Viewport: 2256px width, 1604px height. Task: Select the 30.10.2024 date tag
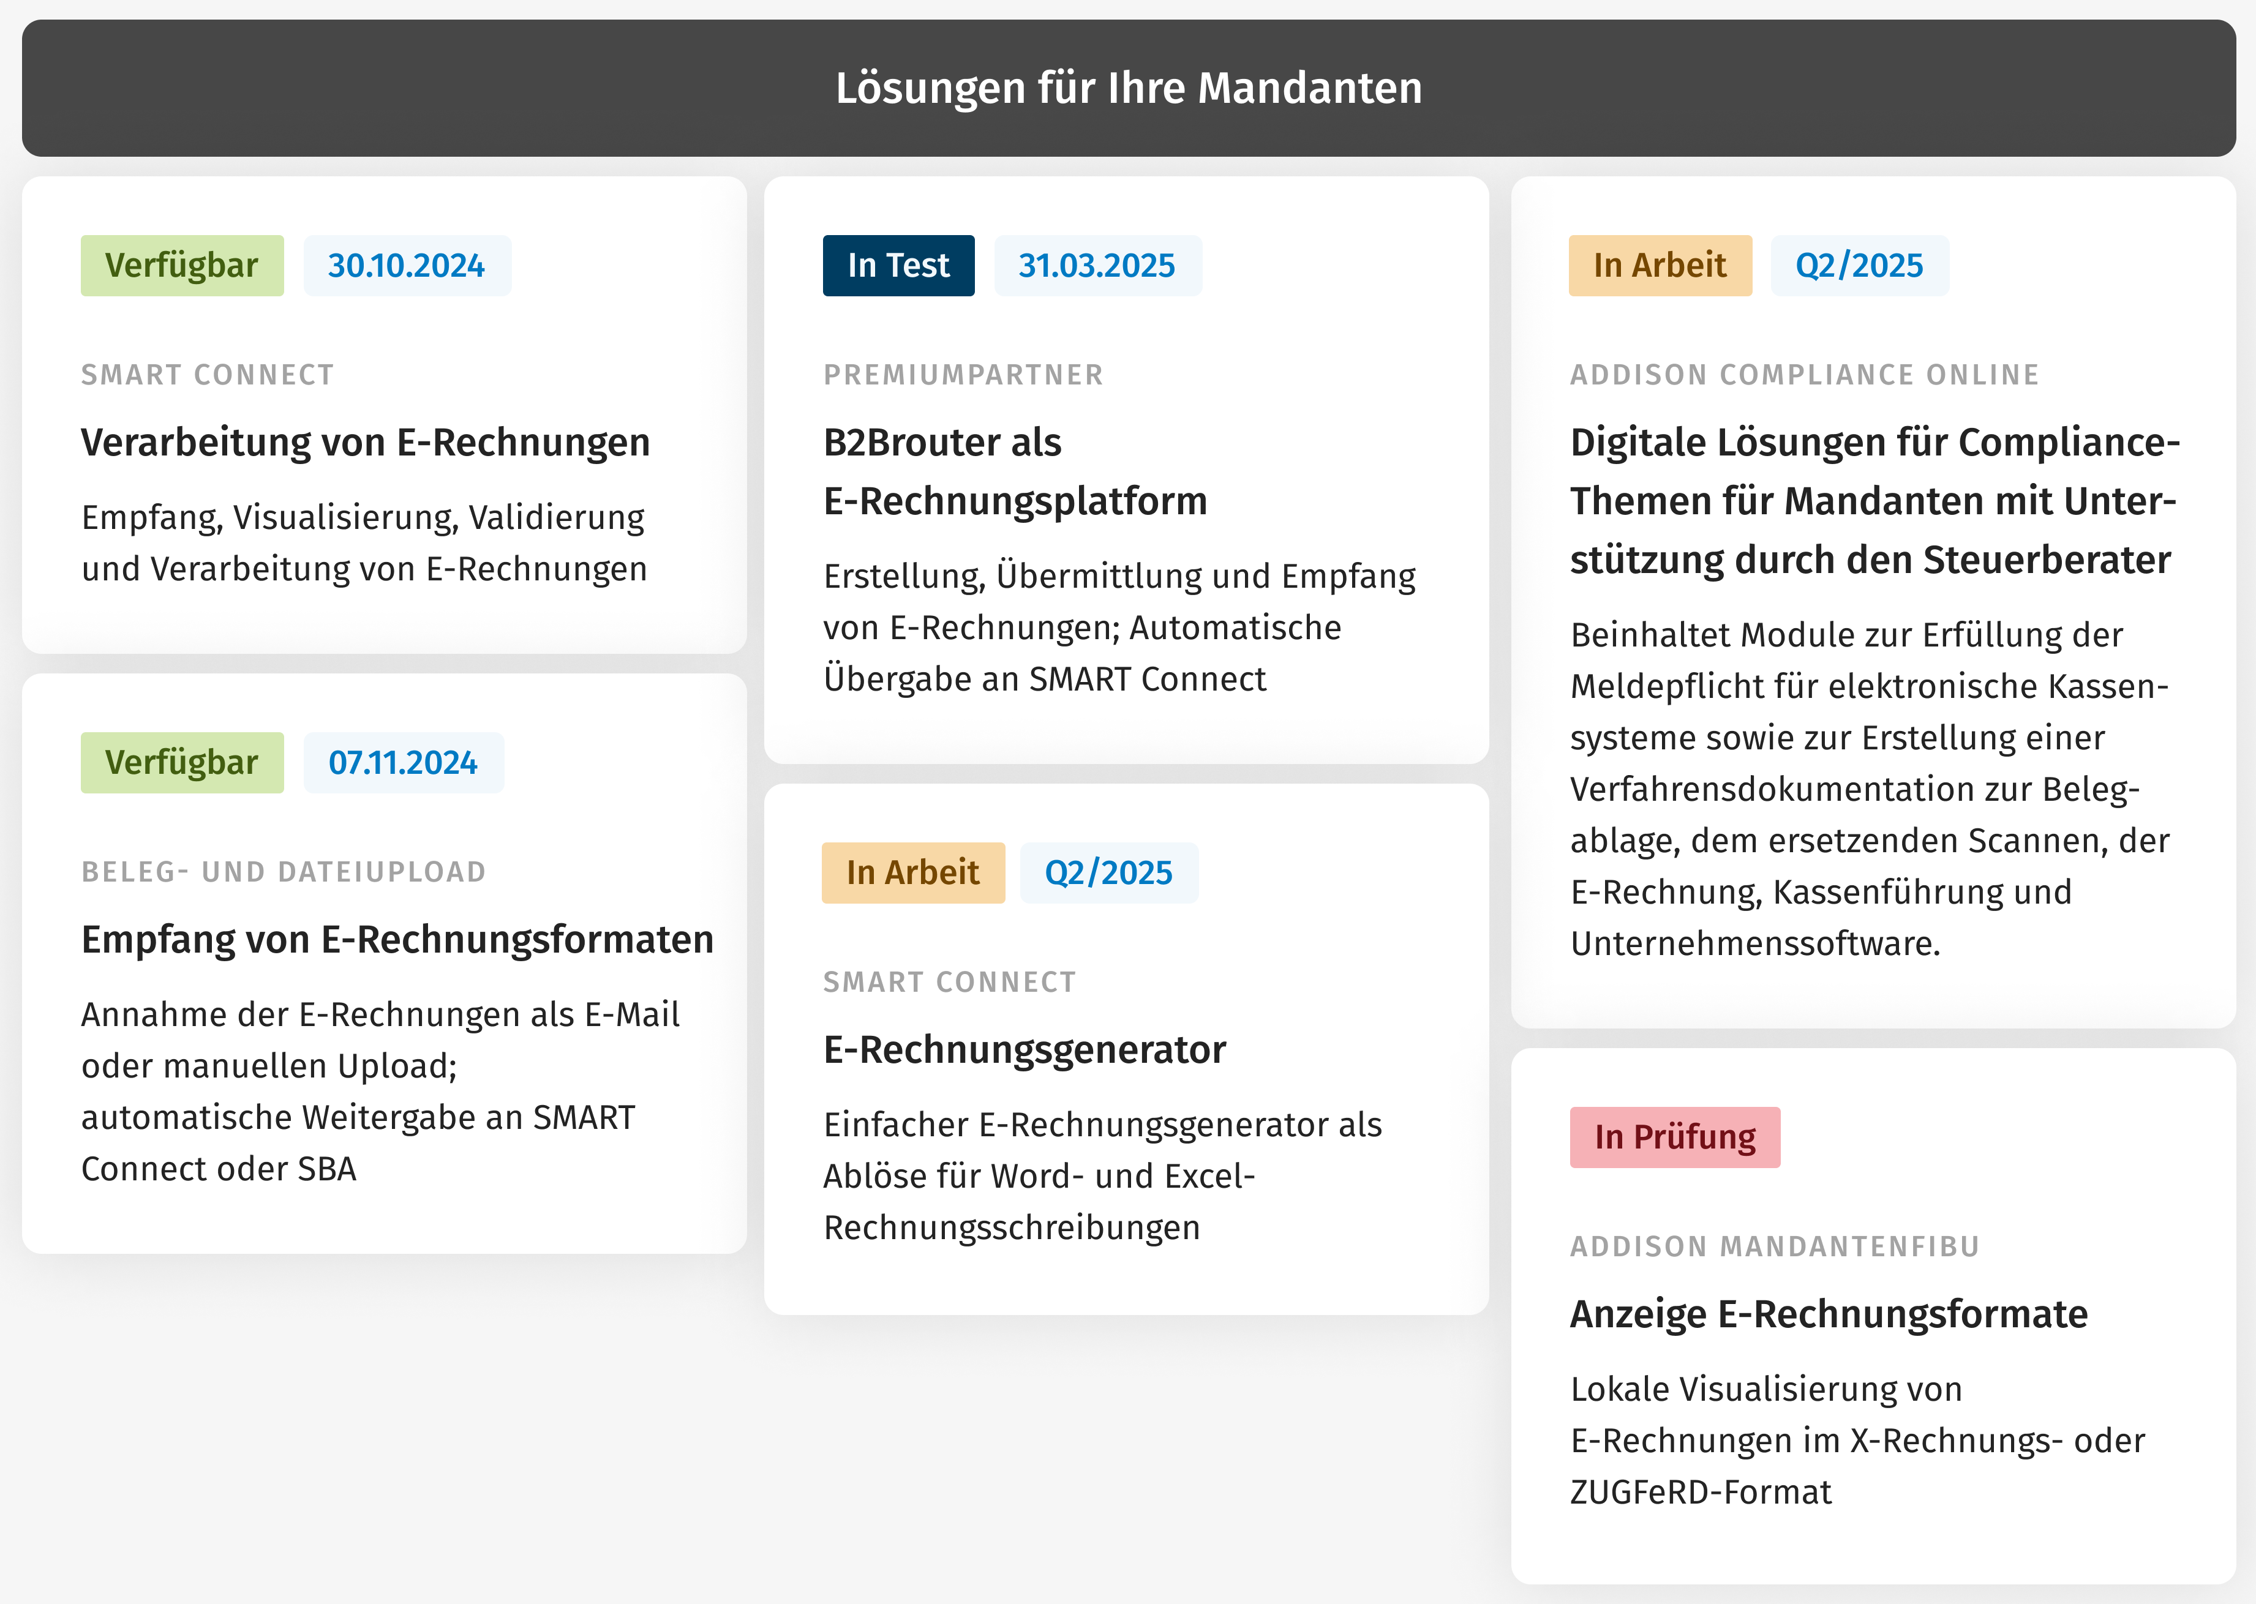tap(407, 266)
